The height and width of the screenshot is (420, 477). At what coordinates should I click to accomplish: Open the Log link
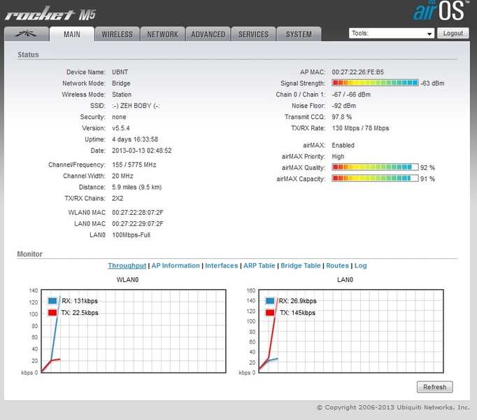tap(360, 265)
